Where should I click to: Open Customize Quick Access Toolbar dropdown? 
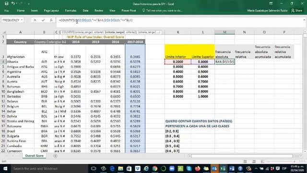29,4
